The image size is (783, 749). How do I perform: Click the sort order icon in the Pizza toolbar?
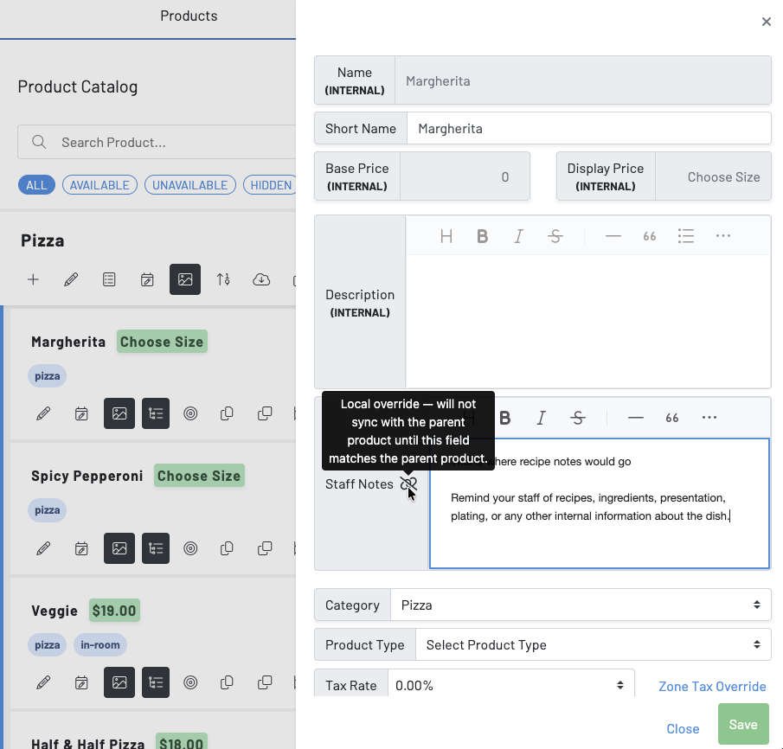pos(223,279)
